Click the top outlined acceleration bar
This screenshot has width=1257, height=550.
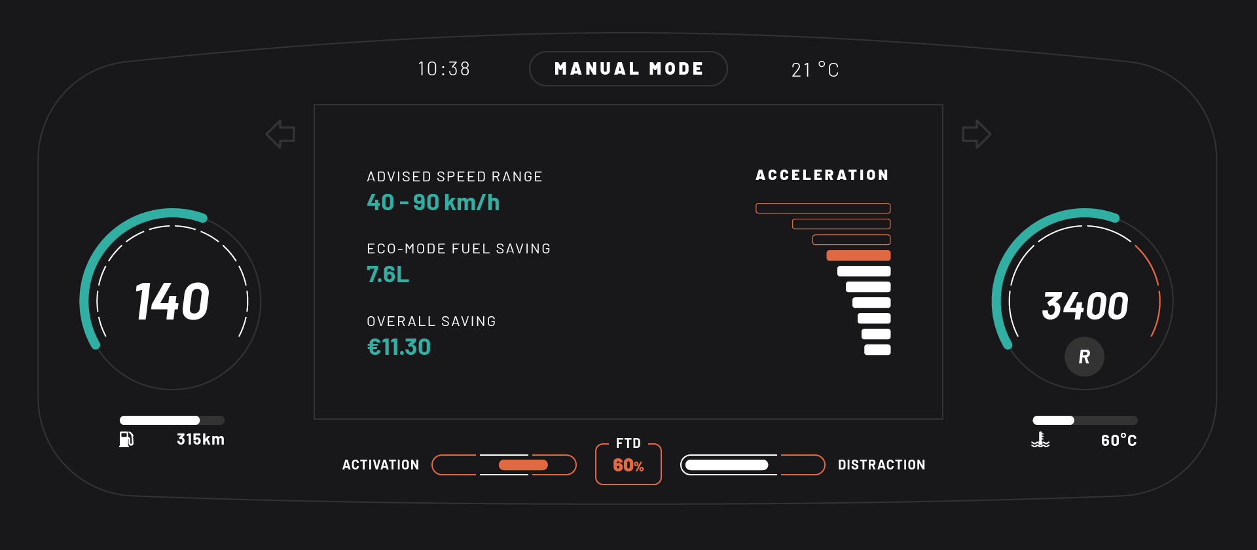(x=823, y=208)
